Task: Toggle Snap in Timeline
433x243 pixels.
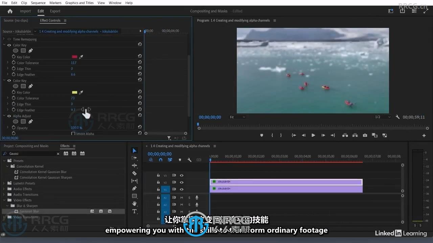Action: pyautogui.click(x=161, y=160)
